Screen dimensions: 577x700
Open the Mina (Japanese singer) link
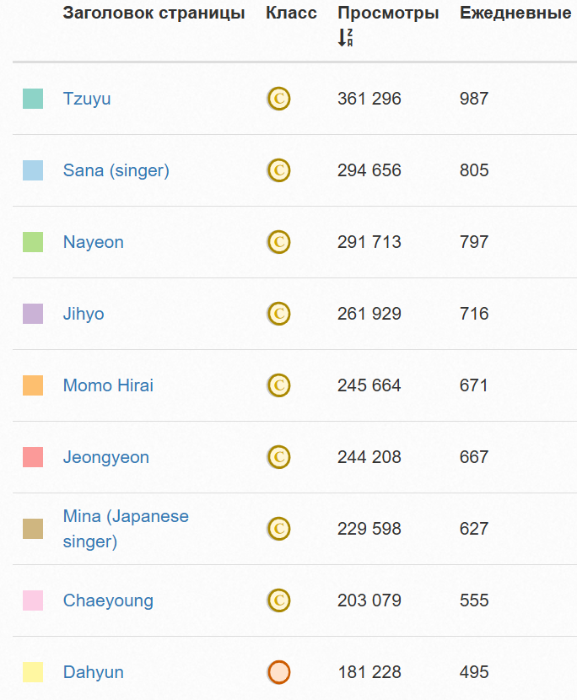click(126, 529)
